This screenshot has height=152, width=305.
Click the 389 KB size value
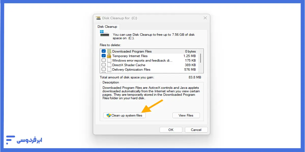190,65
